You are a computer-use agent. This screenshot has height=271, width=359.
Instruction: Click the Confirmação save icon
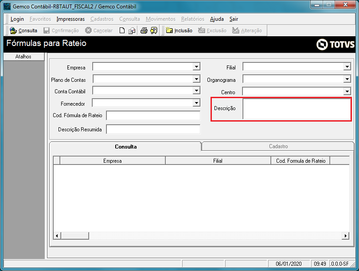tap(47, 31)
